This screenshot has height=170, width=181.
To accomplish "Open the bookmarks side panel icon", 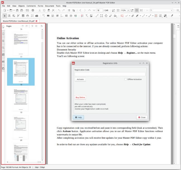I will point(3,34).
